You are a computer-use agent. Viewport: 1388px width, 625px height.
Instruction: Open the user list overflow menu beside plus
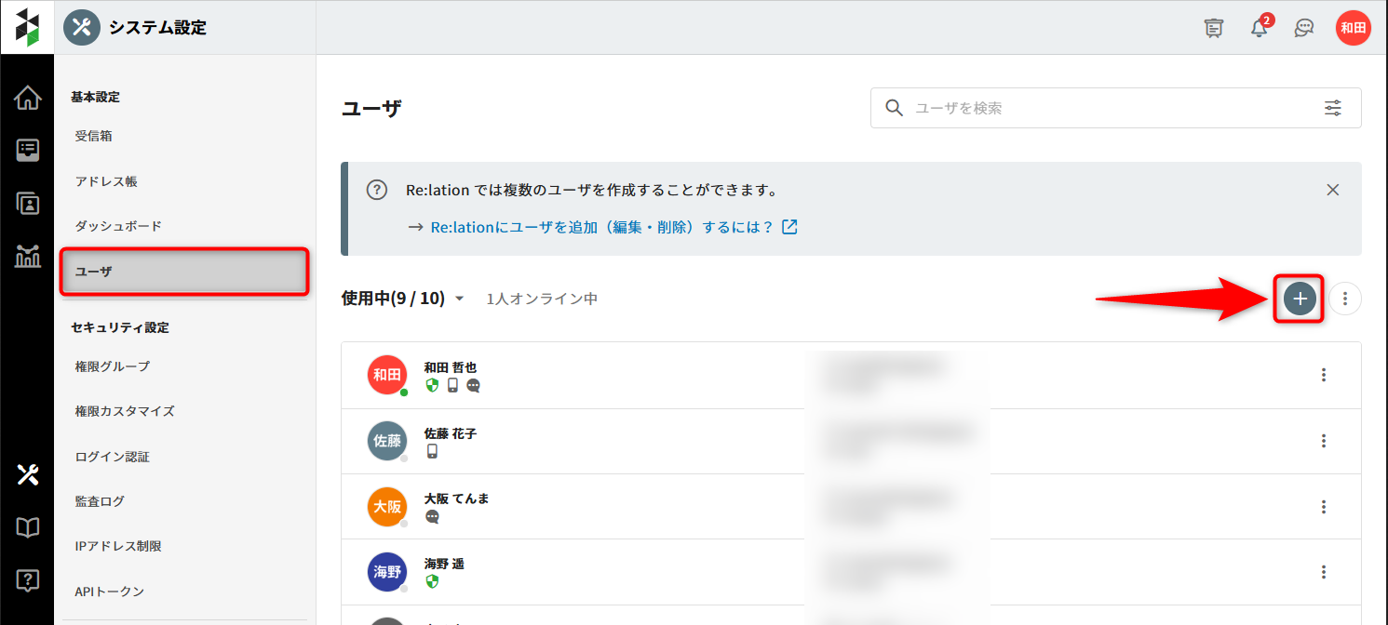pyautogui.click(x=1344, y=299)
